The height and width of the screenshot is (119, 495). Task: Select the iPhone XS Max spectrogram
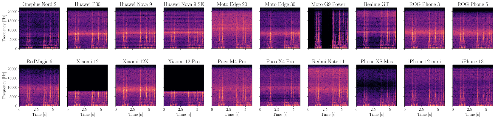[376, 86]
